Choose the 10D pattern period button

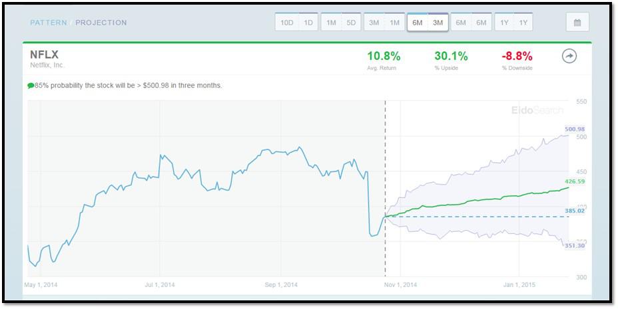pos(287,23)
